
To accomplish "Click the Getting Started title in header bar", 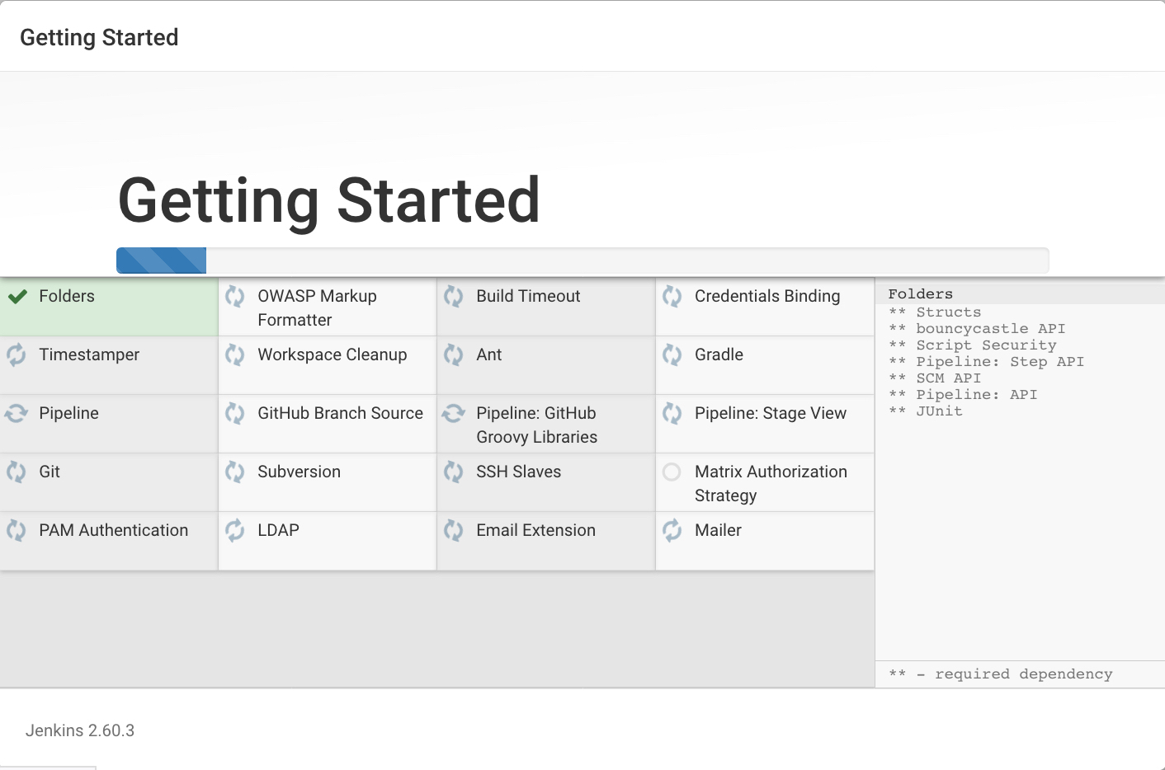I will pos(99,38).
